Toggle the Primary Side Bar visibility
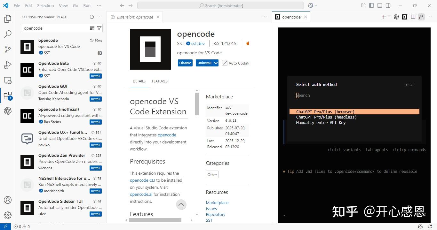The image size is (437, 230). tap(371, 5)
